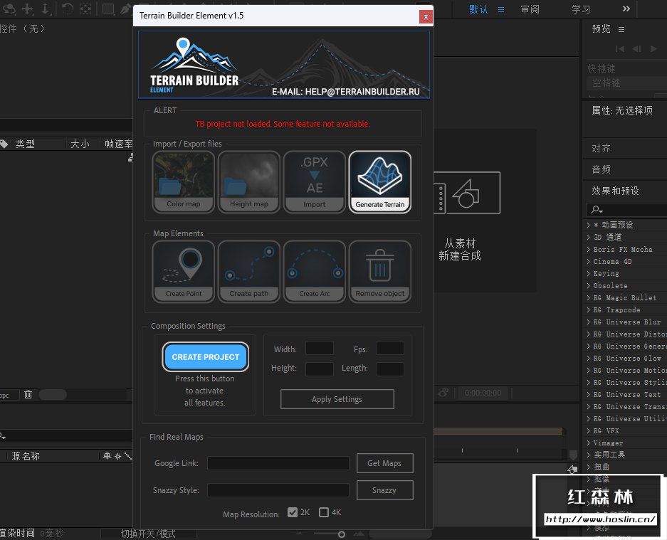The height and width of the screenshot is (540, 667).
Task: Select the pen tool in toolbar
Action: coord(126,9)
